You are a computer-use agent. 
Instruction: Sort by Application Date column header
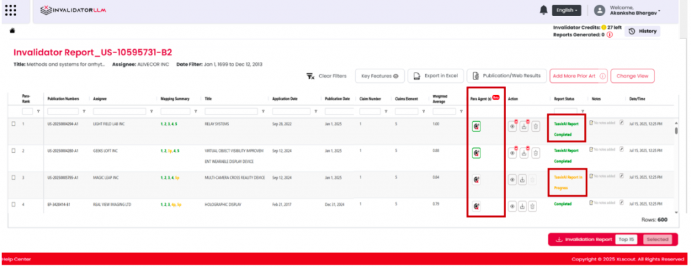pyautogui.click(x=285, y=99)
